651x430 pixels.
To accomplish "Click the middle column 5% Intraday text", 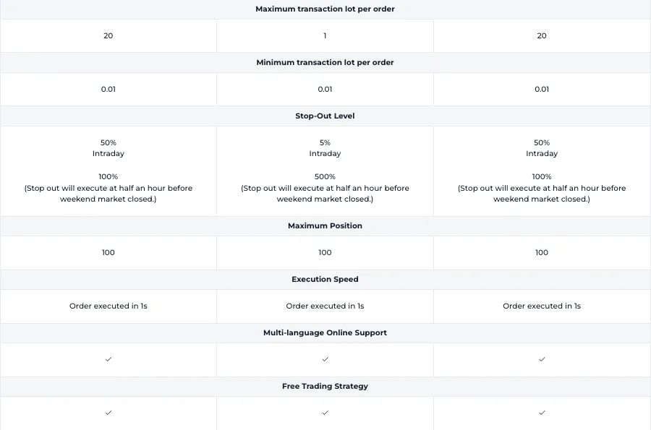I will 325,148.
